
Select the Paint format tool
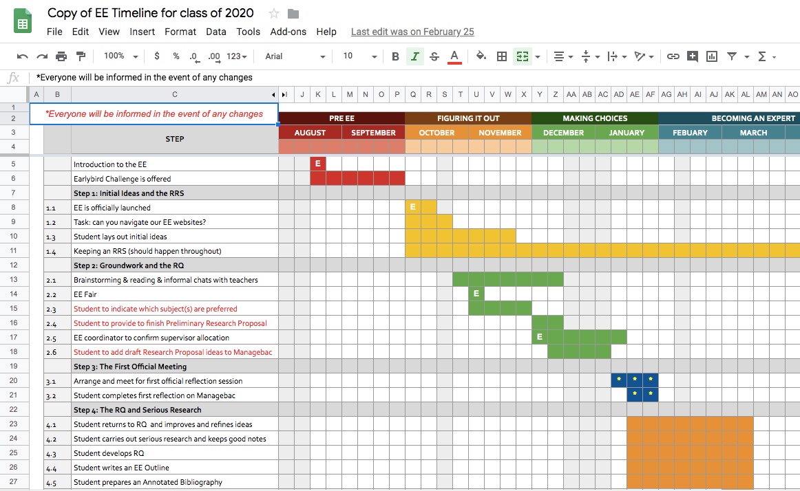tap(81, 56)
